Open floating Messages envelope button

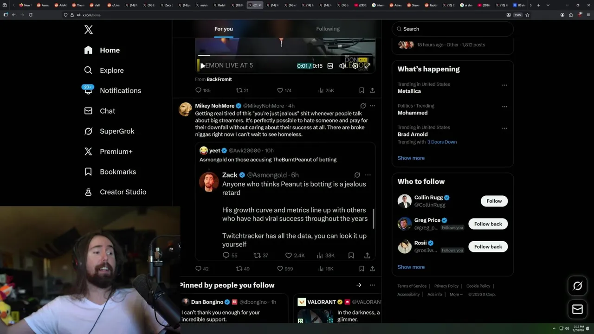(x=578, y=309)
